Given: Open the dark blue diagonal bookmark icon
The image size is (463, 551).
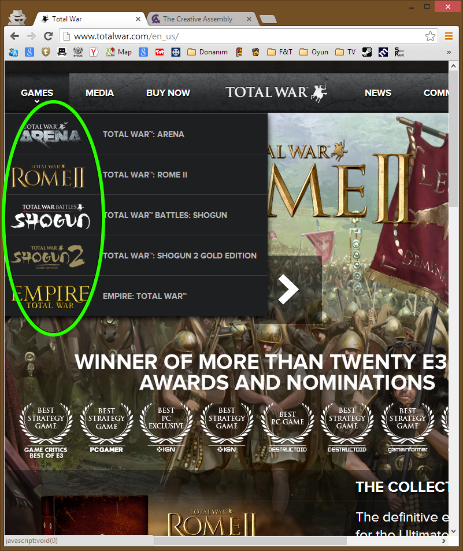Looking at the screenshot, I should 383,53.
